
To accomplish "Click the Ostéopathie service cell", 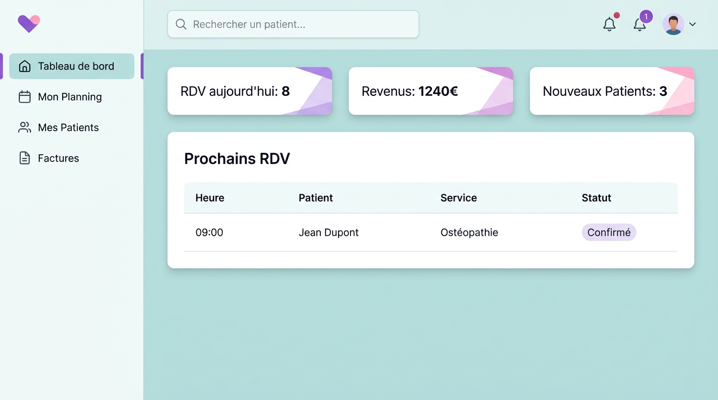I will [x=469, y=232].
